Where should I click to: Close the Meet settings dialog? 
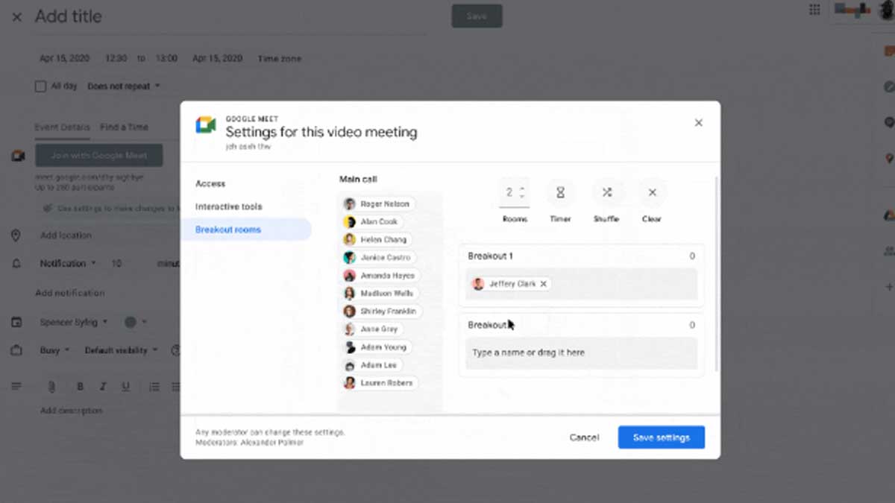point(698,123)
